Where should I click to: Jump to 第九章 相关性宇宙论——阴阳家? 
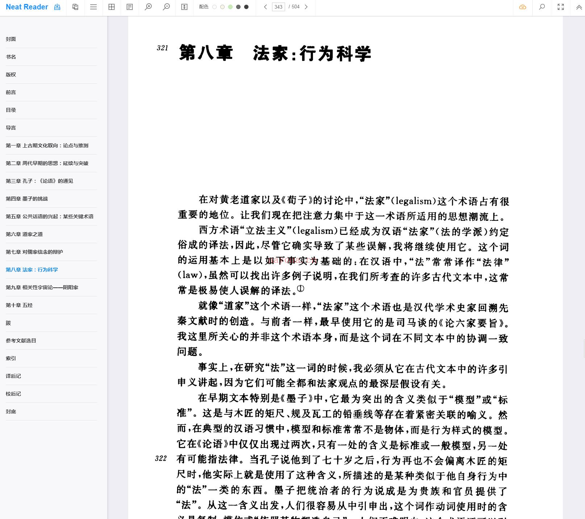click(42, 287)
